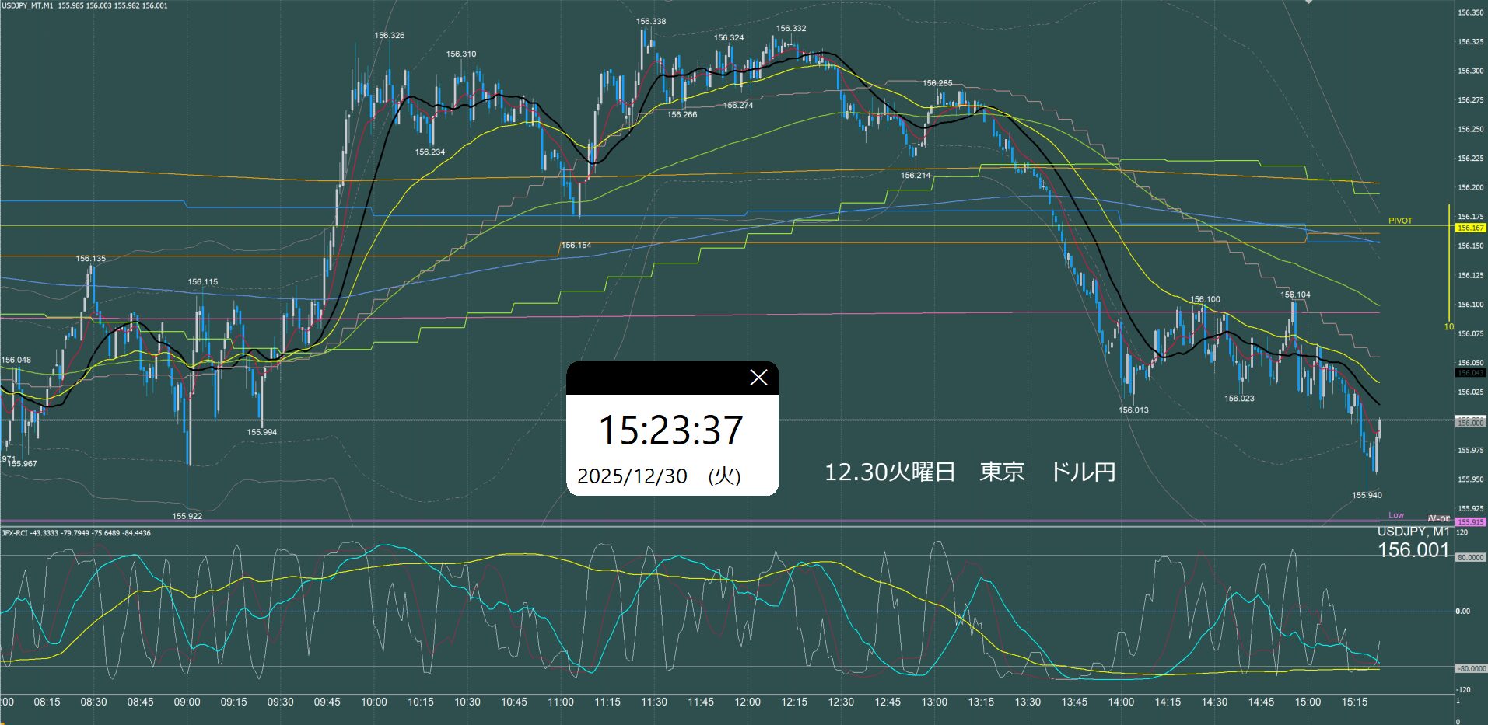This screenshot has height=725, width=1488.
Task: Click the 15:23:37 clock time display
Action: point(670,430)
